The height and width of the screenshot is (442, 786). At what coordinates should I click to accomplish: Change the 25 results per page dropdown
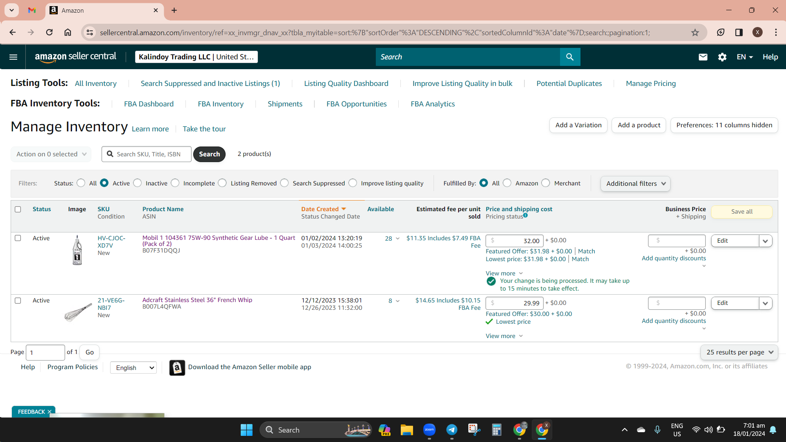click(x=739, y=352)
